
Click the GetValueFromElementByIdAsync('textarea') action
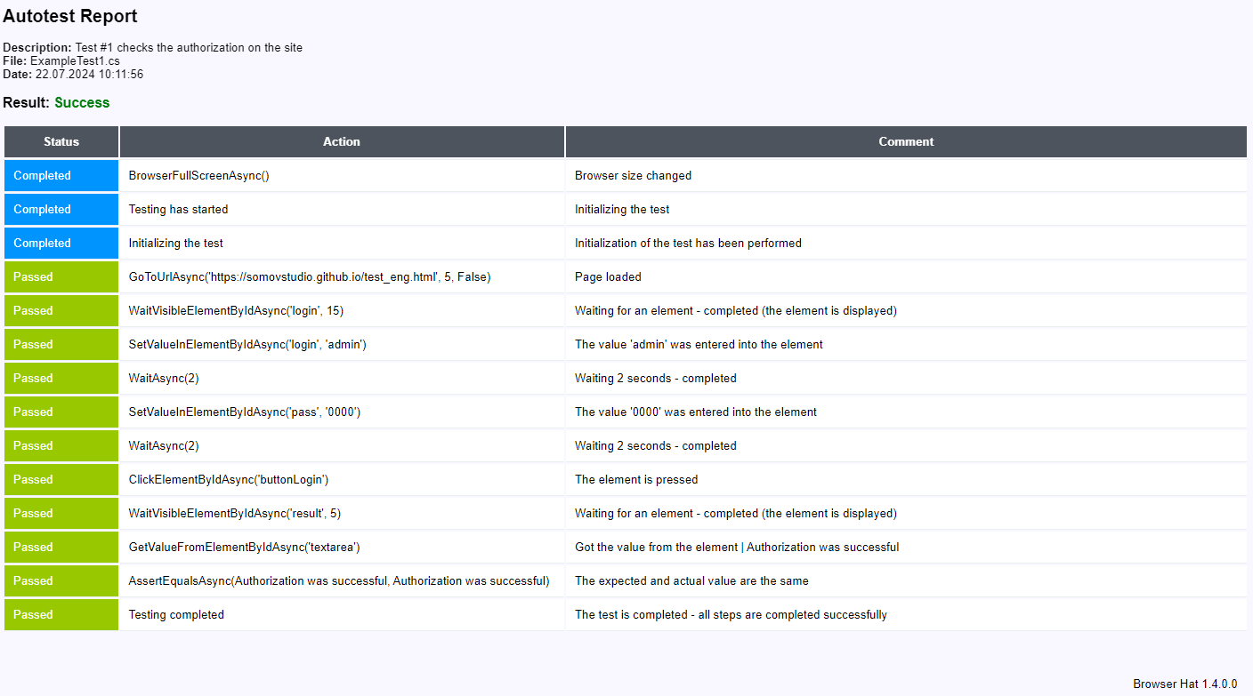coord(244,548)
